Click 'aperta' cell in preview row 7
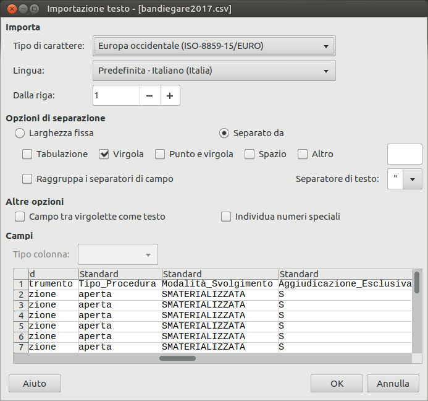428x401 pixels. 120,347
